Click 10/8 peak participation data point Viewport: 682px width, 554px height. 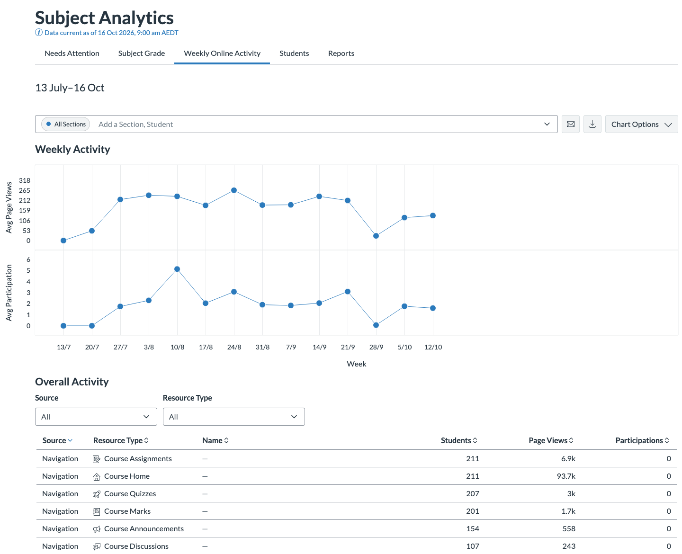[177, 269]
